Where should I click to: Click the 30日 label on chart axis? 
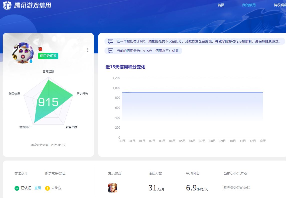tap(122, 141)
